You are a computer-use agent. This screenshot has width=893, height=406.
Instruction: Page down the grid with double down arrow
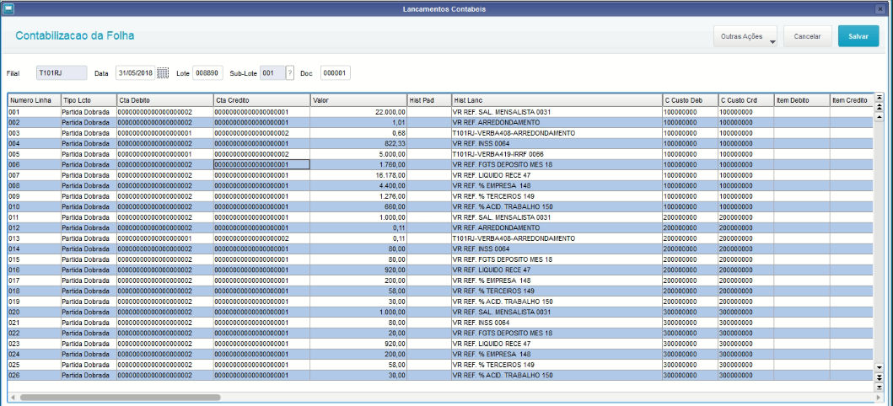click(x=879, y=377)
